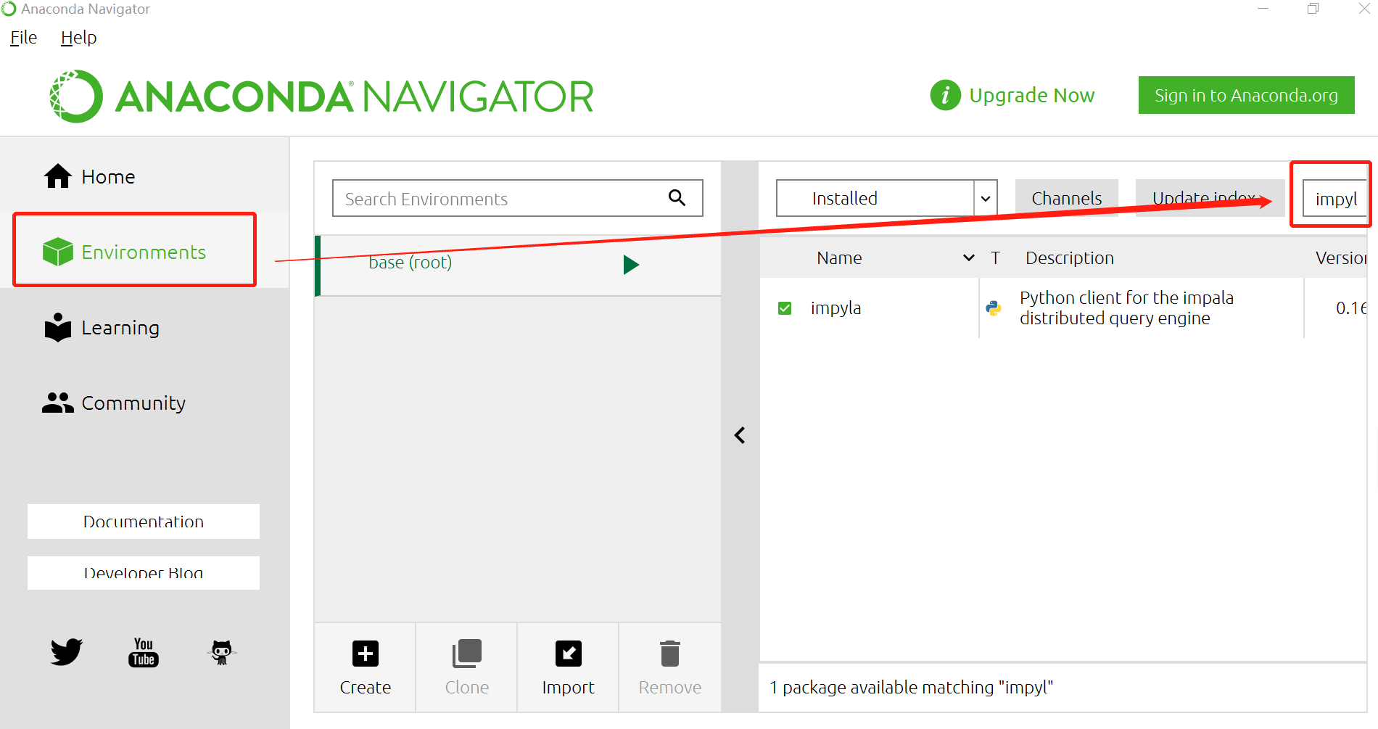Switch to the Home tab

(145, 176)
